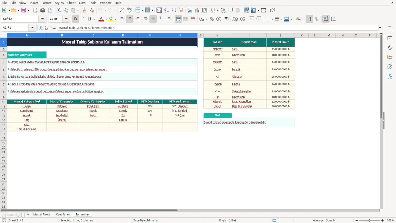The height and width of the screenshot is (223, 396).
Task: Format cells as percent
Action: pyautogui.click(x=212, y=19)
